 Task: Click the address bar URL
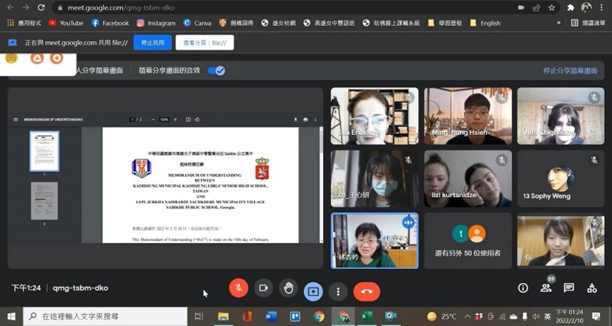(x=121, y=8)
